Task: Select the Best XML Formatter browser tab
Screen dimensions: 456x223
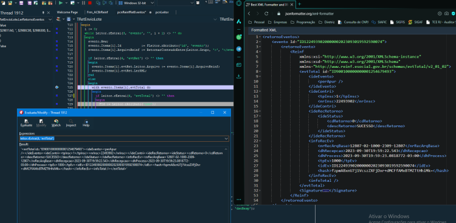Action: (267, 5)
